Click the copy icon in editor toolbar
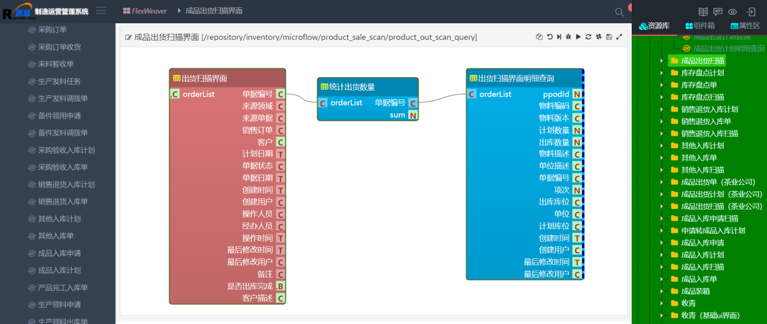This screenshot has height=324, width=767. click(539, 37)
